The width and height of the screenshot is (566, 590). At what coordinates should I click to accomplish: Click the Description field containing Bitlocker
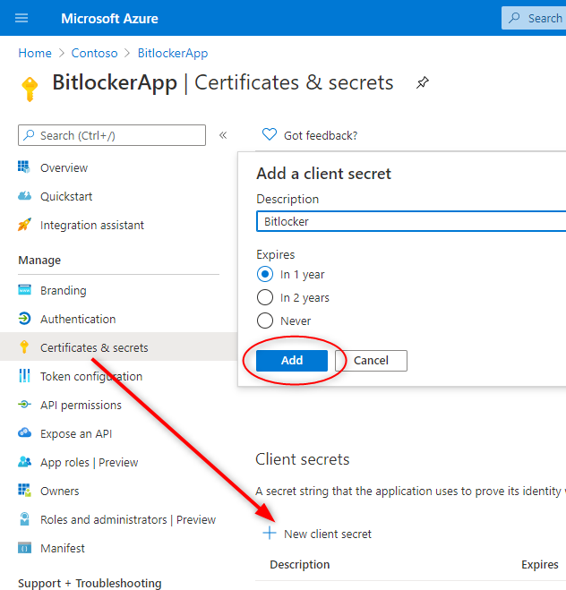click(411, 221)
